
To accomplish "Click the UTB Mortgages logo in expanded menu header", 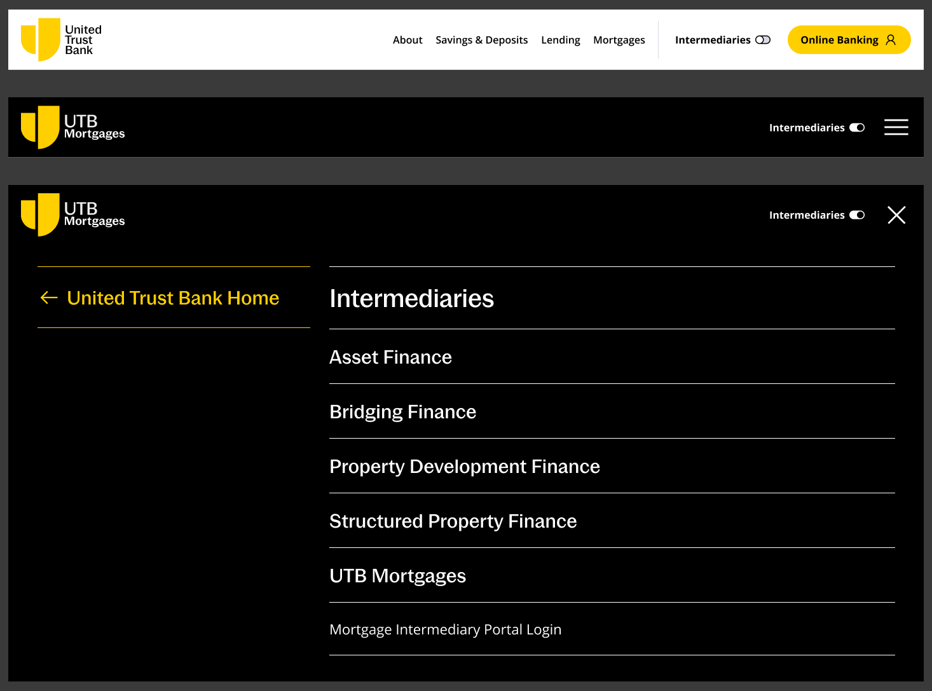I will coord(72,215).
